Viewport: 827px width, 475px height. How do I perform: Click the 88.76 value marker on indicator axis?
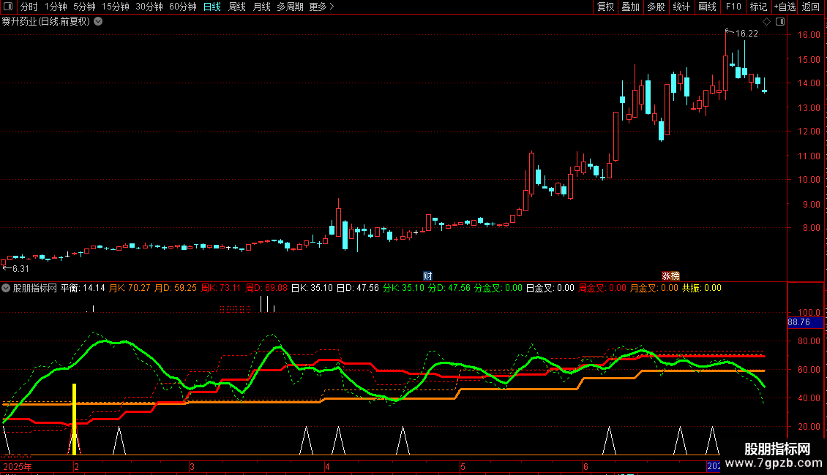805,322
